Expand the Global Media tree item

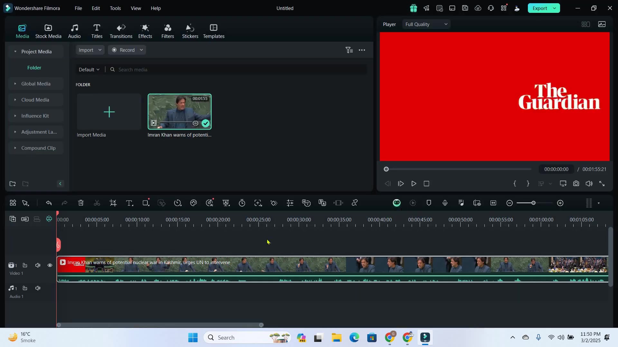coord(15,84)
